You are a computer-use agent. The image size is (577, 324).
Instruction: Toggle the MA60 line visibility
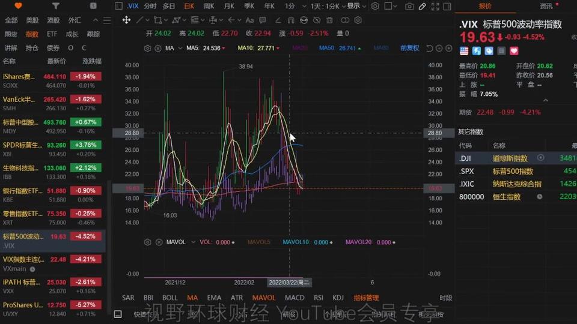[x=381, y=48]
